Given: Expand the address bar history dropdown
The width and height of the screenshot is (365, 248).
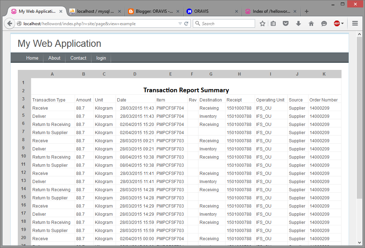Looking at the screenshot, I should tap(180, 23).
